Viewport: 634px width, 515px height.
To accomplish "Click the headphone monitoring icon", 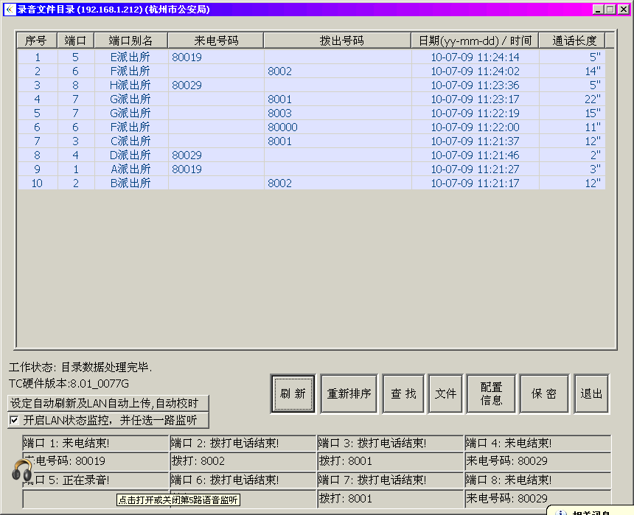I will [22, 469].
